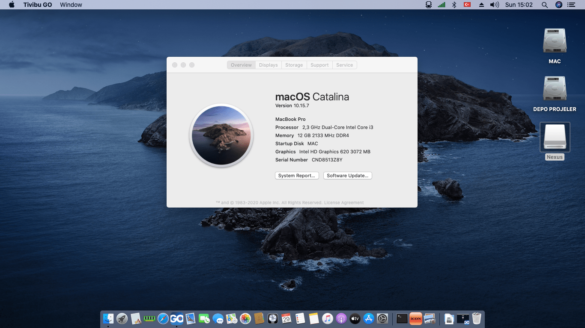Viewport: 585px width, 328px height.
Task: Open the volume control in menu bar
Action: pos(494,5)
